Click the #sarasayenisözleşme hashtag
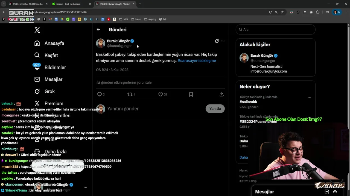 [x=197, y=60]
